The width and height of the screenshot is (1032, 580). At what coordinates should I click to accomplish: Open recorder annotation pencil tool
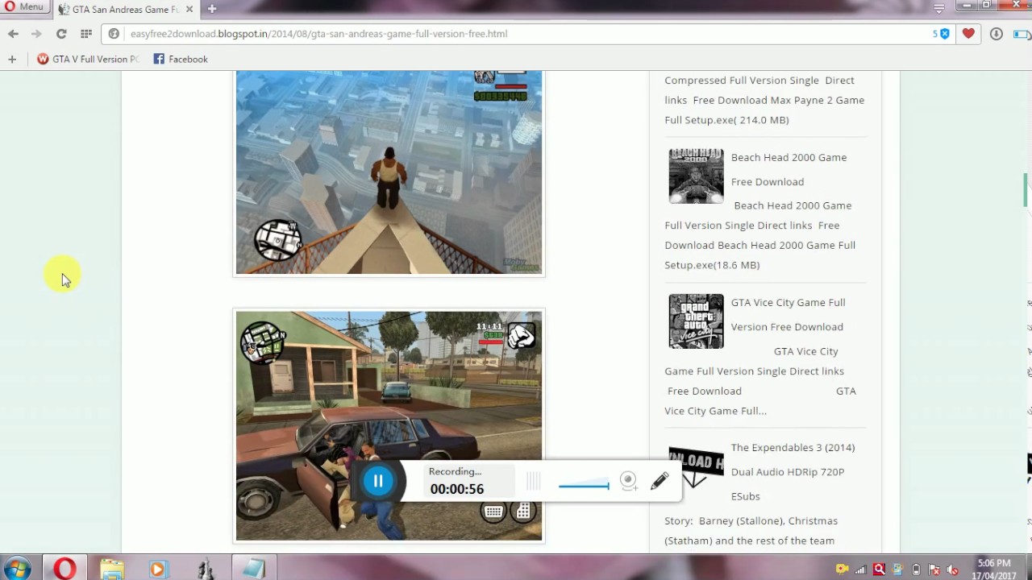660,481
